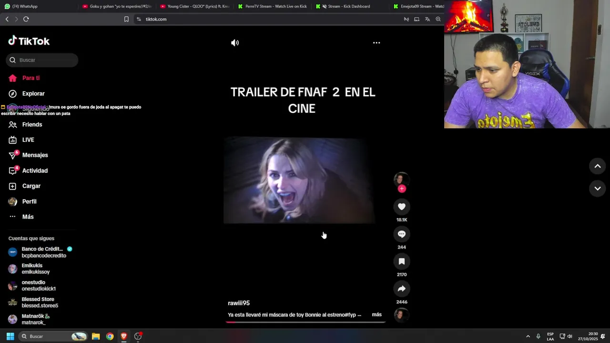Mute the video with the speaker icon

[x=235, y=43]
